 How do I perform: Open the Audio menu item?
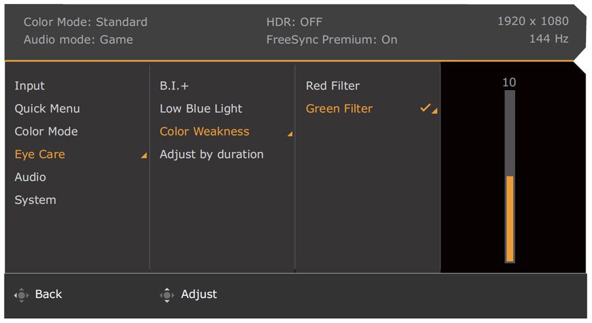[30, 177]
